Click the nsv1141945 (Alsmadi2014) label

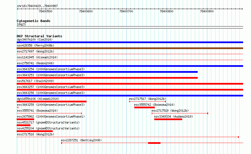pos(37,57)
